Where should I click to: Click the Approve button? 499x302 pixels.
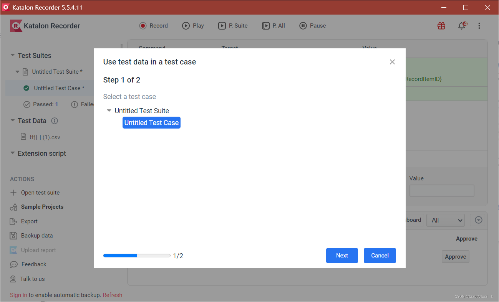(456, 257)
